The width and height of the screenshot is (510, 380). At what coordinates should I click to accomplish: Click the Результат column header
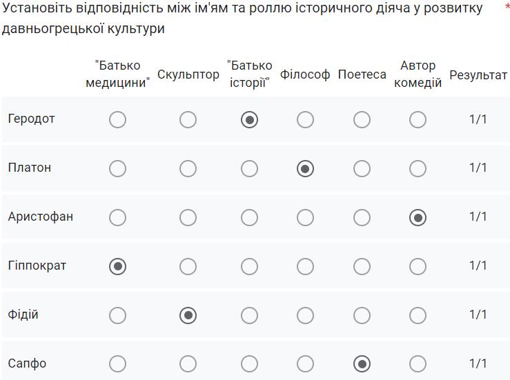pos(478,74)
